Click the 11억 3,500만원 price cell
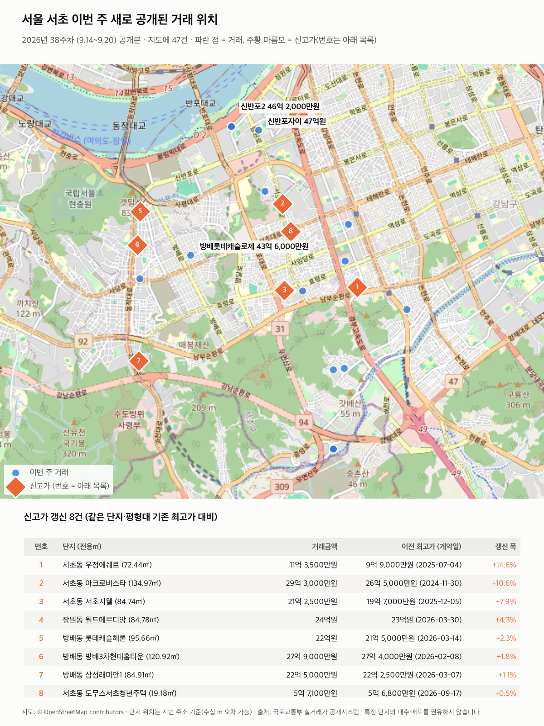 coord(313,565)
